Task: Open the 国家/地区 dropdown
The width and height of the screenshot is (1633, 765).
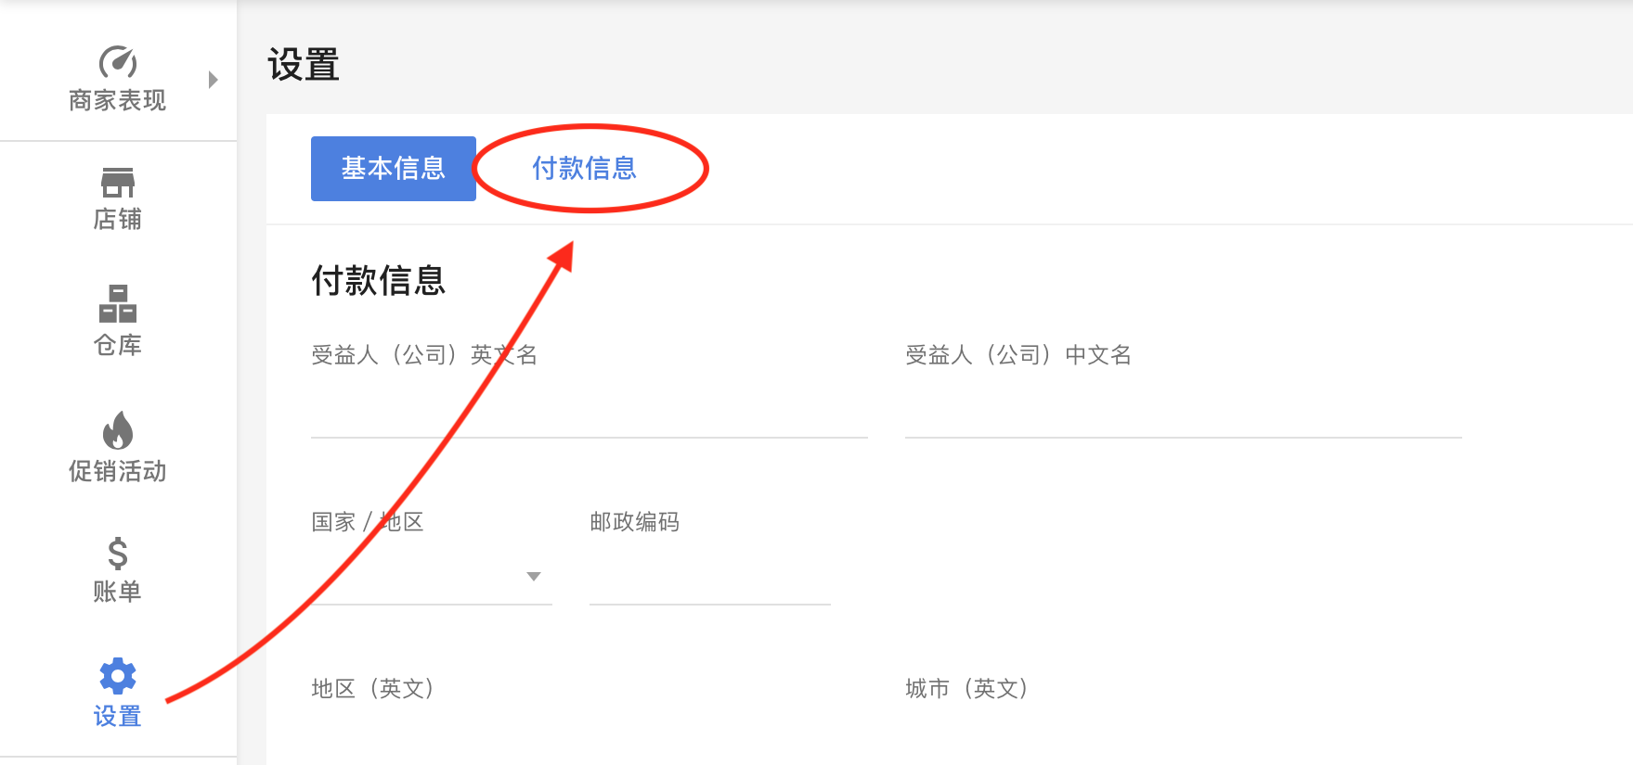Action: pyautogui.click(x=432, y=575)
